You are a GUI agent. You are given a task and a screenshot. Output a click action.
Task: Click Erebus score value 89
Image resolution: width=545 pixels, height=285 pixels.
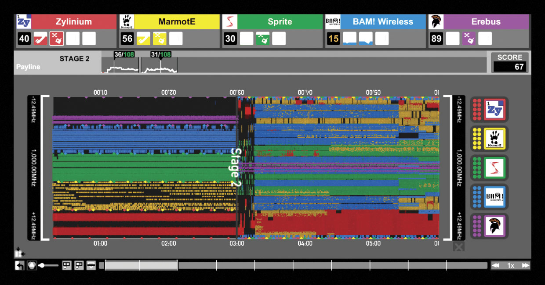436,39
